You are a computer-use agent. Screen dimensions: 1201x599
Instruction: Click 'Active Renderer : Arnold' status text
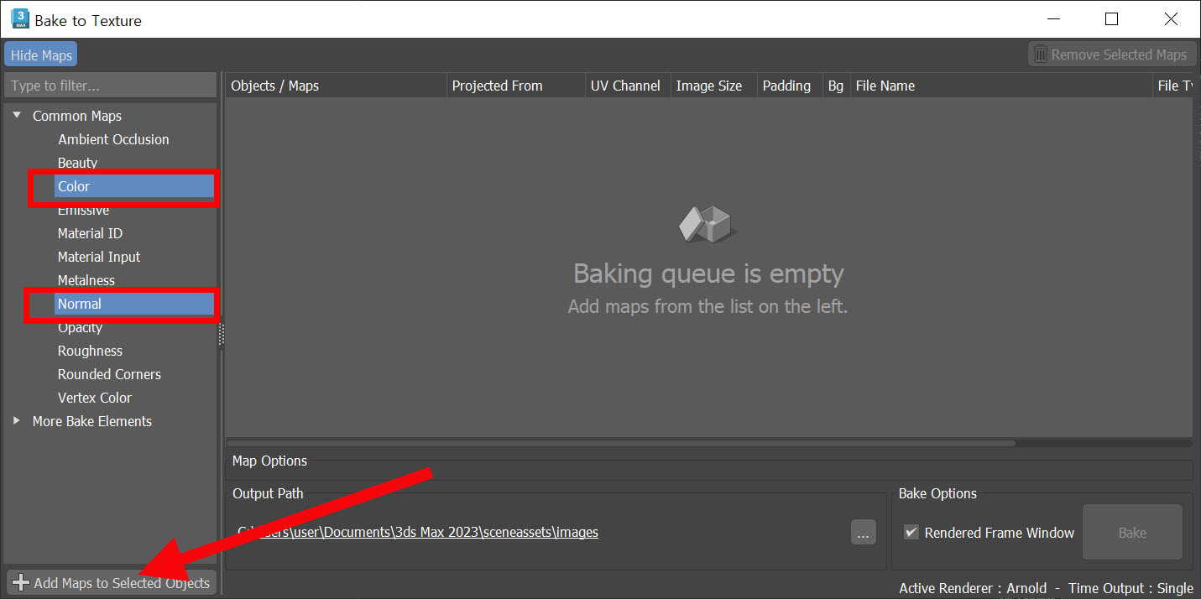click(973, 588)
